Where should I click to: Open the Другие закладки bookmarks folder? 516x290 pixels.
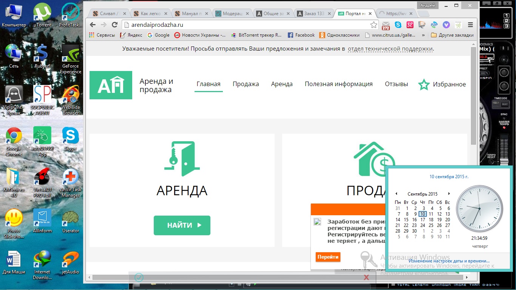click(452, 35)
